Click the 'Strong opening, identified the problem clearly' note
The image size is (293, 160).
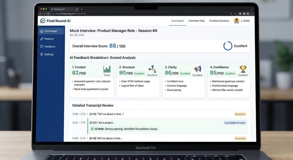131,129
